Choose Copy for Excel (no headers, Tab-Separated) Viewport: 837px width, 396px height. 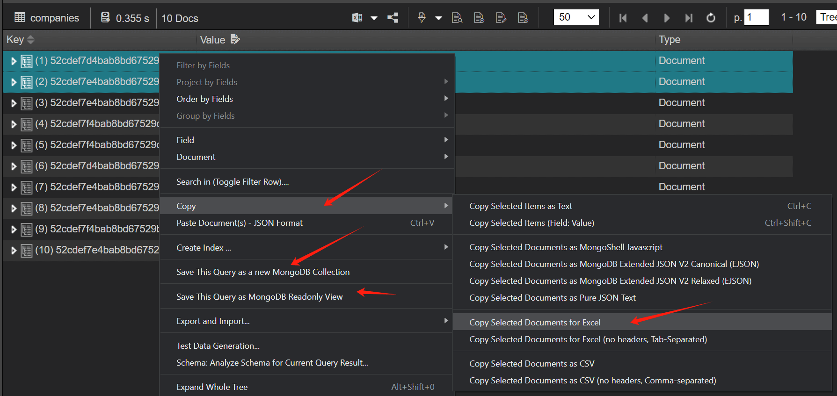click(x=642, y=339)
